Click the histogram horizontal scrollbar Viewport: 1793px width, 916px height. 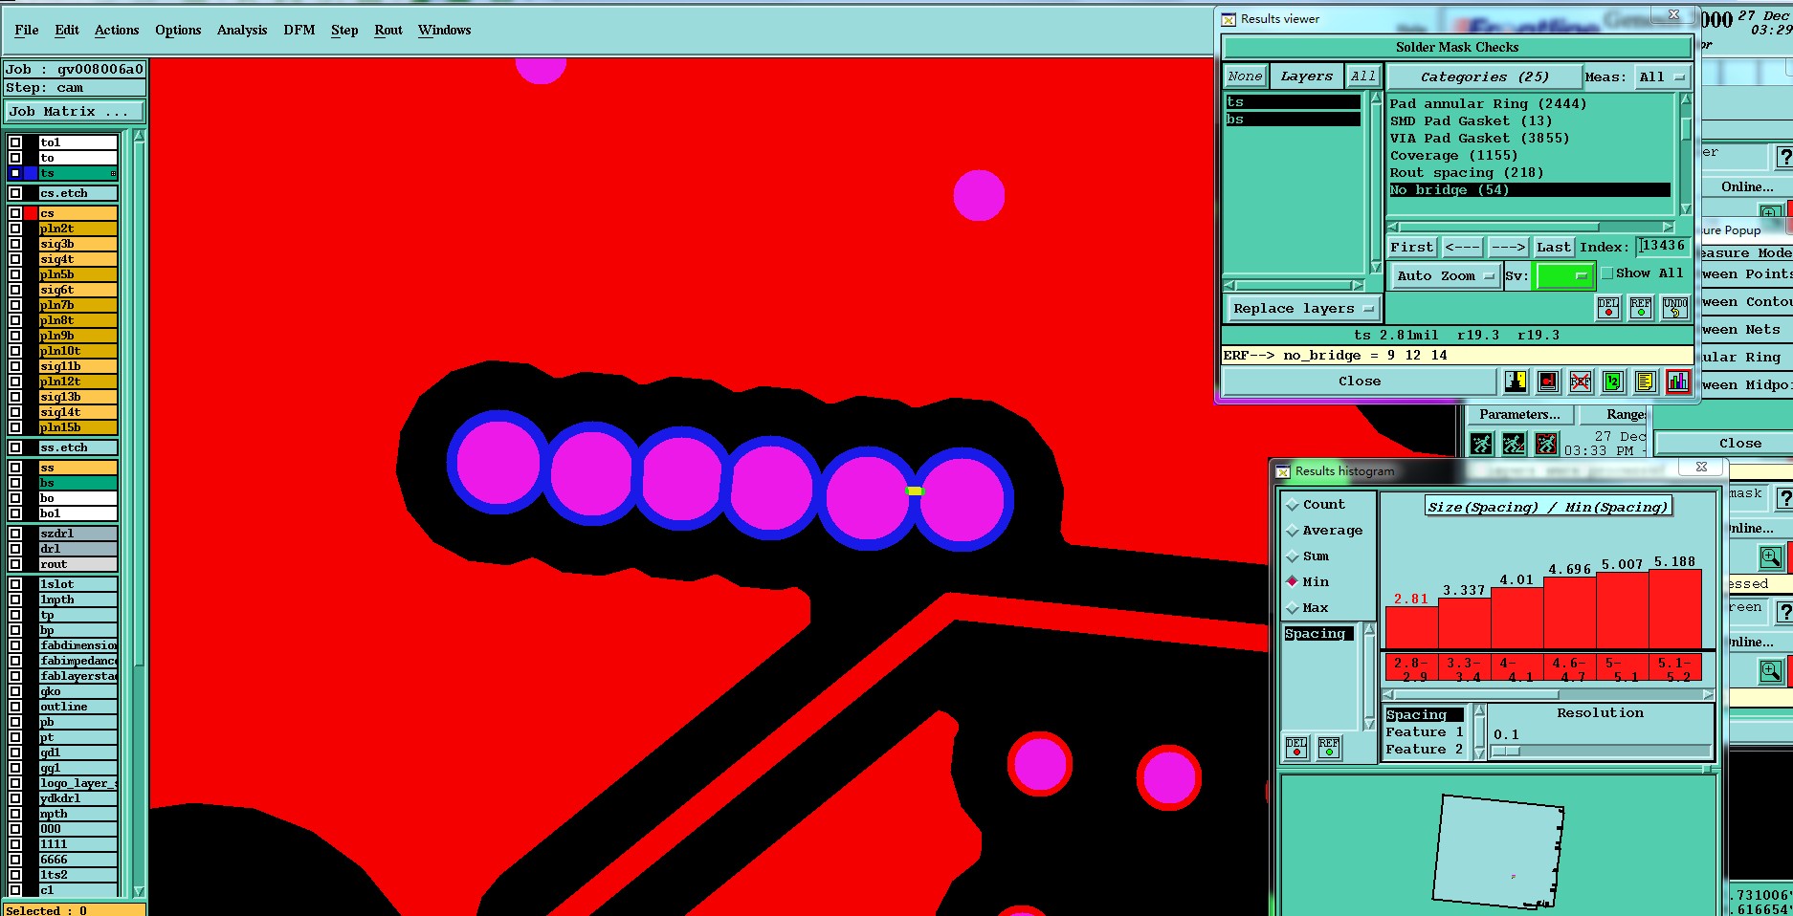pyautogui.click(x=1546, y=695)
